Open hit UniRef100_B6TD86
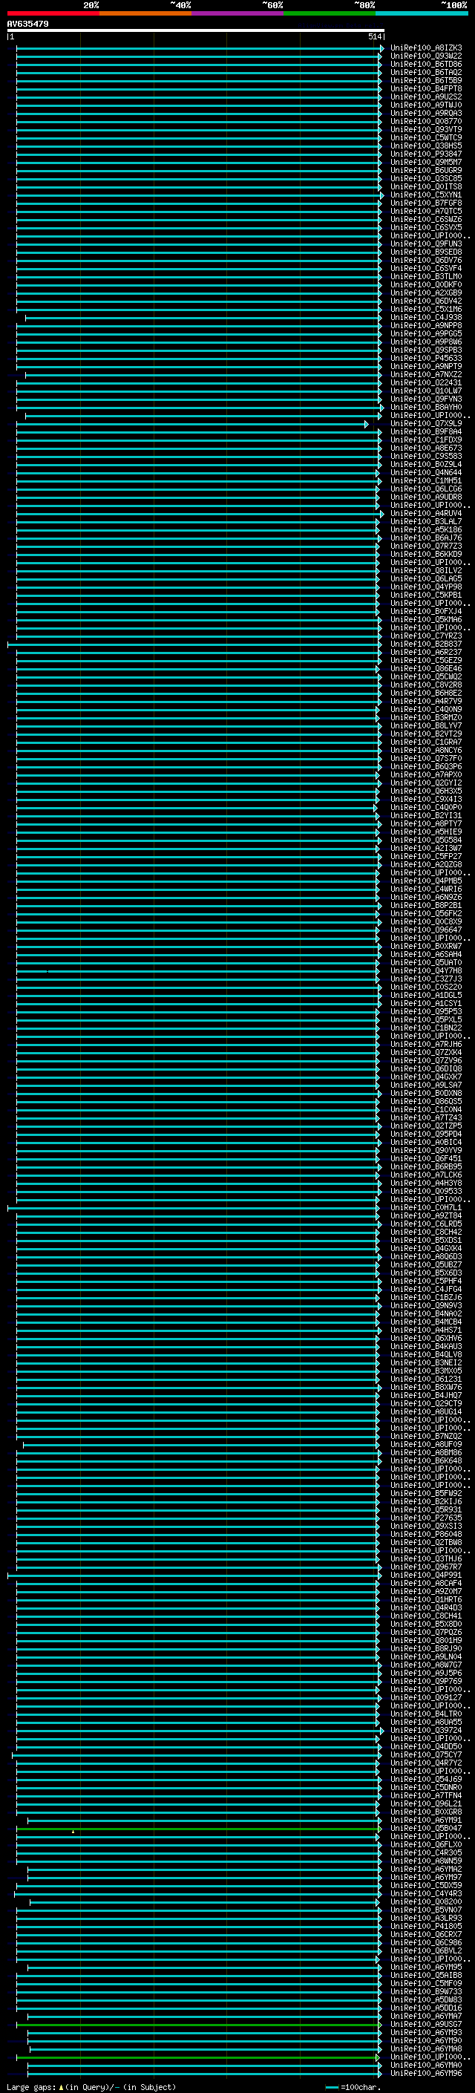Screen dimensions: 475x2093 (x=426, y=64)
